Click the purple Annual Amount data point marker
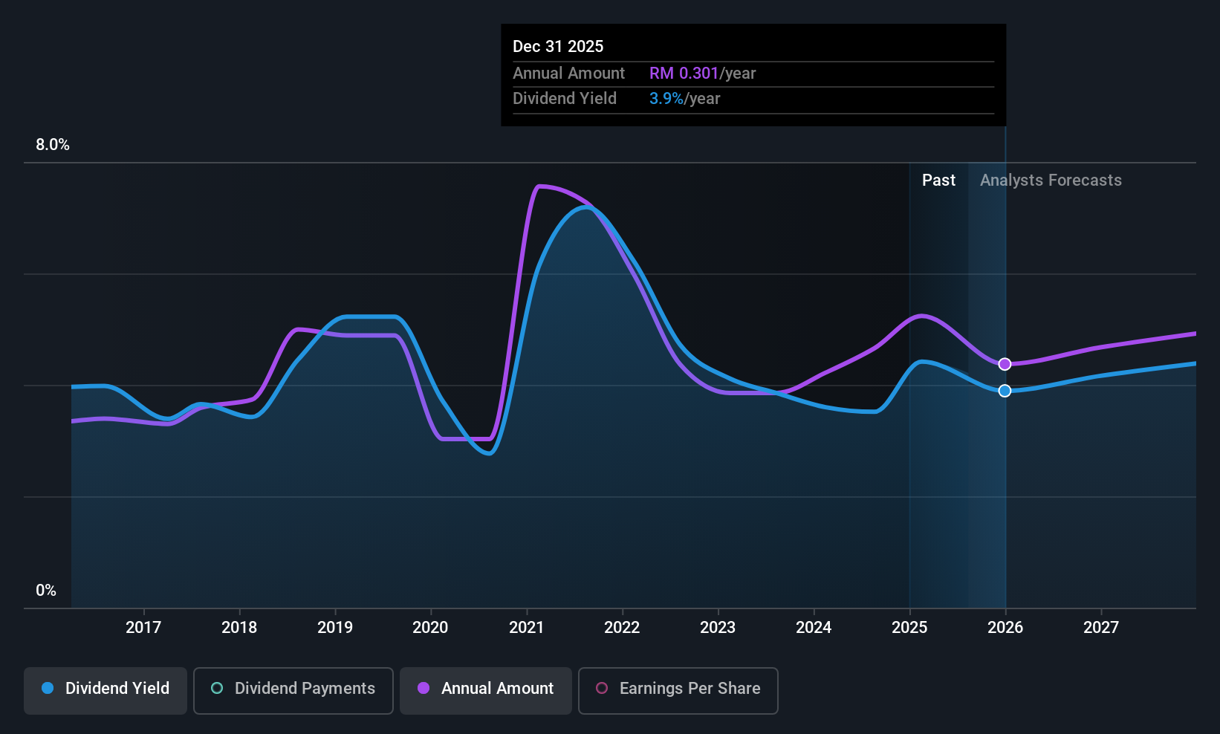The width and height of the screenshot is (1220, 734). pos(1005,364)
